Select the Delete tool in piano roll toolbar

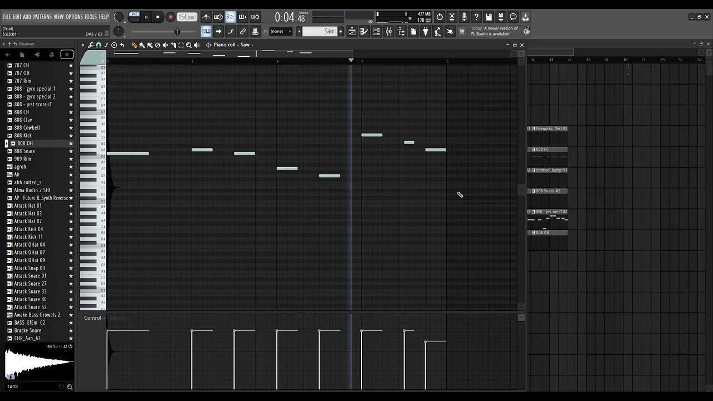(158, 45)
